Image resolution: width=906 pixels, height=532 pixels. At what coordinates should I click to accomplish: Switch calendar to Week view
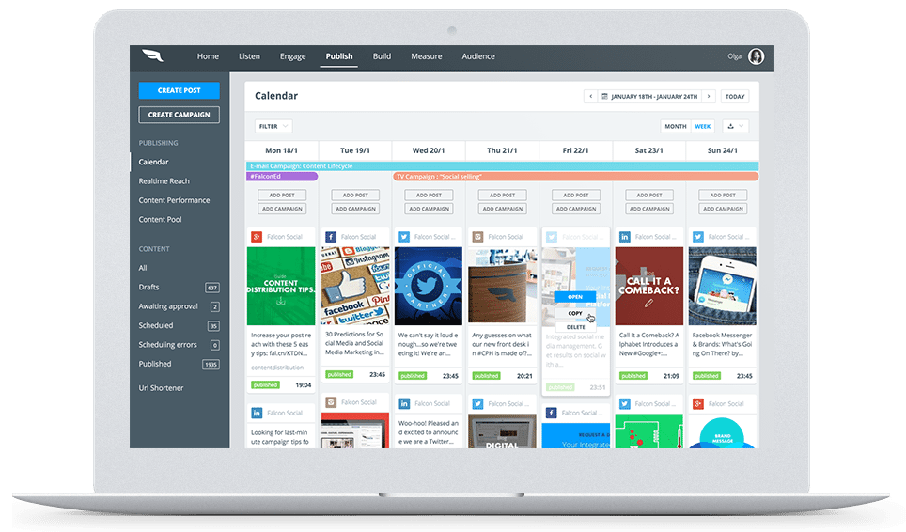pyautogui.click(x=702, y=126)
